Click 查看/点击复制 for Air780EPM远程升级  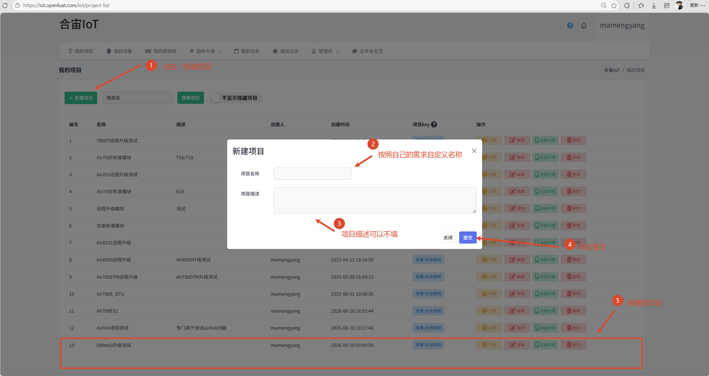point(428,277)
